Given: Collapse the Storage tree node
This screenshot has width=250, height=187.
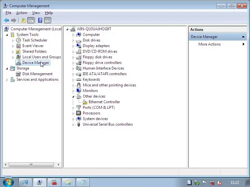Looking at the screenshot, I should pos(7,69).
